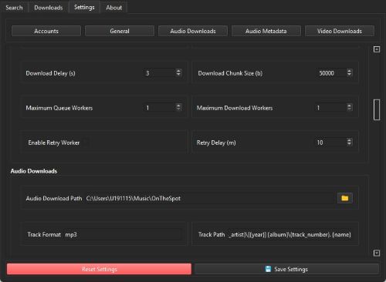The image size is (386, 282).
Task: Click the scroll-down arrow of the settings scrollbar
Action: (x=377, y=253)
